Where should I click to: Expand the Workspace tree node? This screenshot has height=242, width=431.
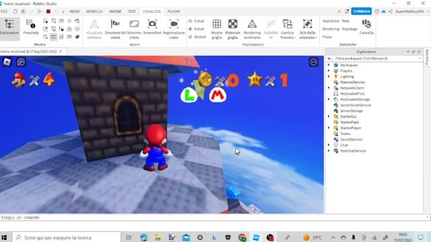pyautogui.click(x=329, y=65)
